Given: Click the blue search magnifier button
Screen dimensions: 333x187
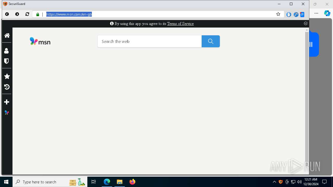Looking at the screenshot, I should [x=211, y=41].
